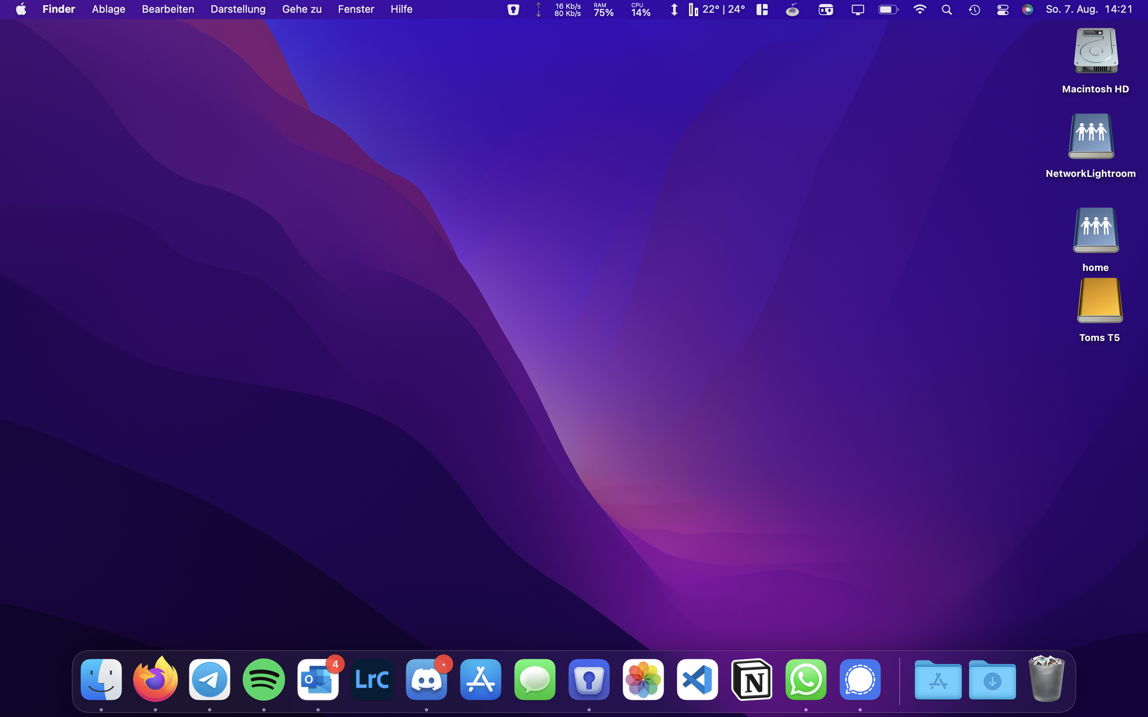Open the Apple menu

[21, 10]
